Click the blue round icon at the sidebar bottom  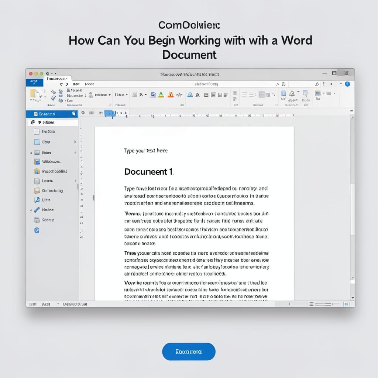point(37,230)
